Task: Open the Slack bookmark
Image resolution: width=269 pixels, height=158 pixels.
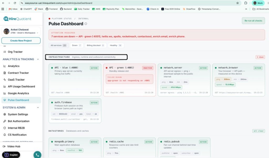Action: (39, 9)
